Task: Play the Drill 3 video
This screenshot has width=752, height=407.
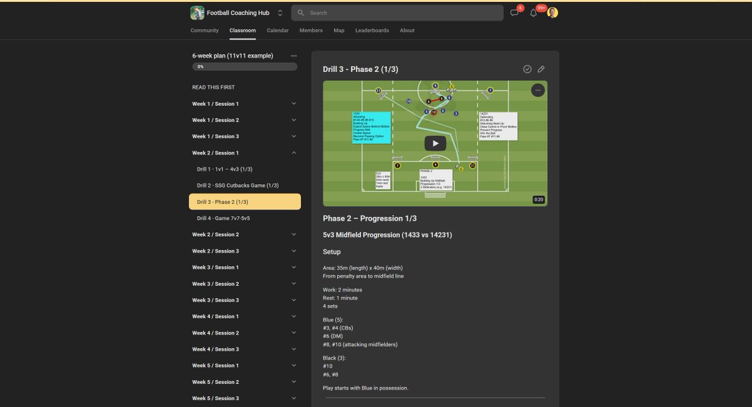Action: [435, 143]
